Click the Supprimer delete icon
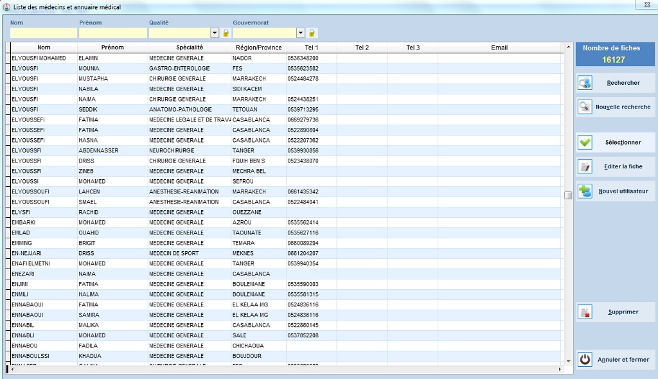Screen dimensions: 658x379 pyautogui.click(x=585, y=312)
